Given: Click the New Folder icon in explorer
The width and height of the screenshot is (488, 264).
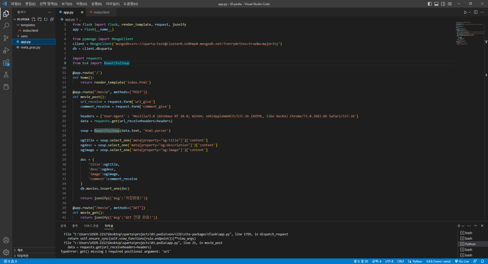Looking at the screenshot, I should point(40,19).
